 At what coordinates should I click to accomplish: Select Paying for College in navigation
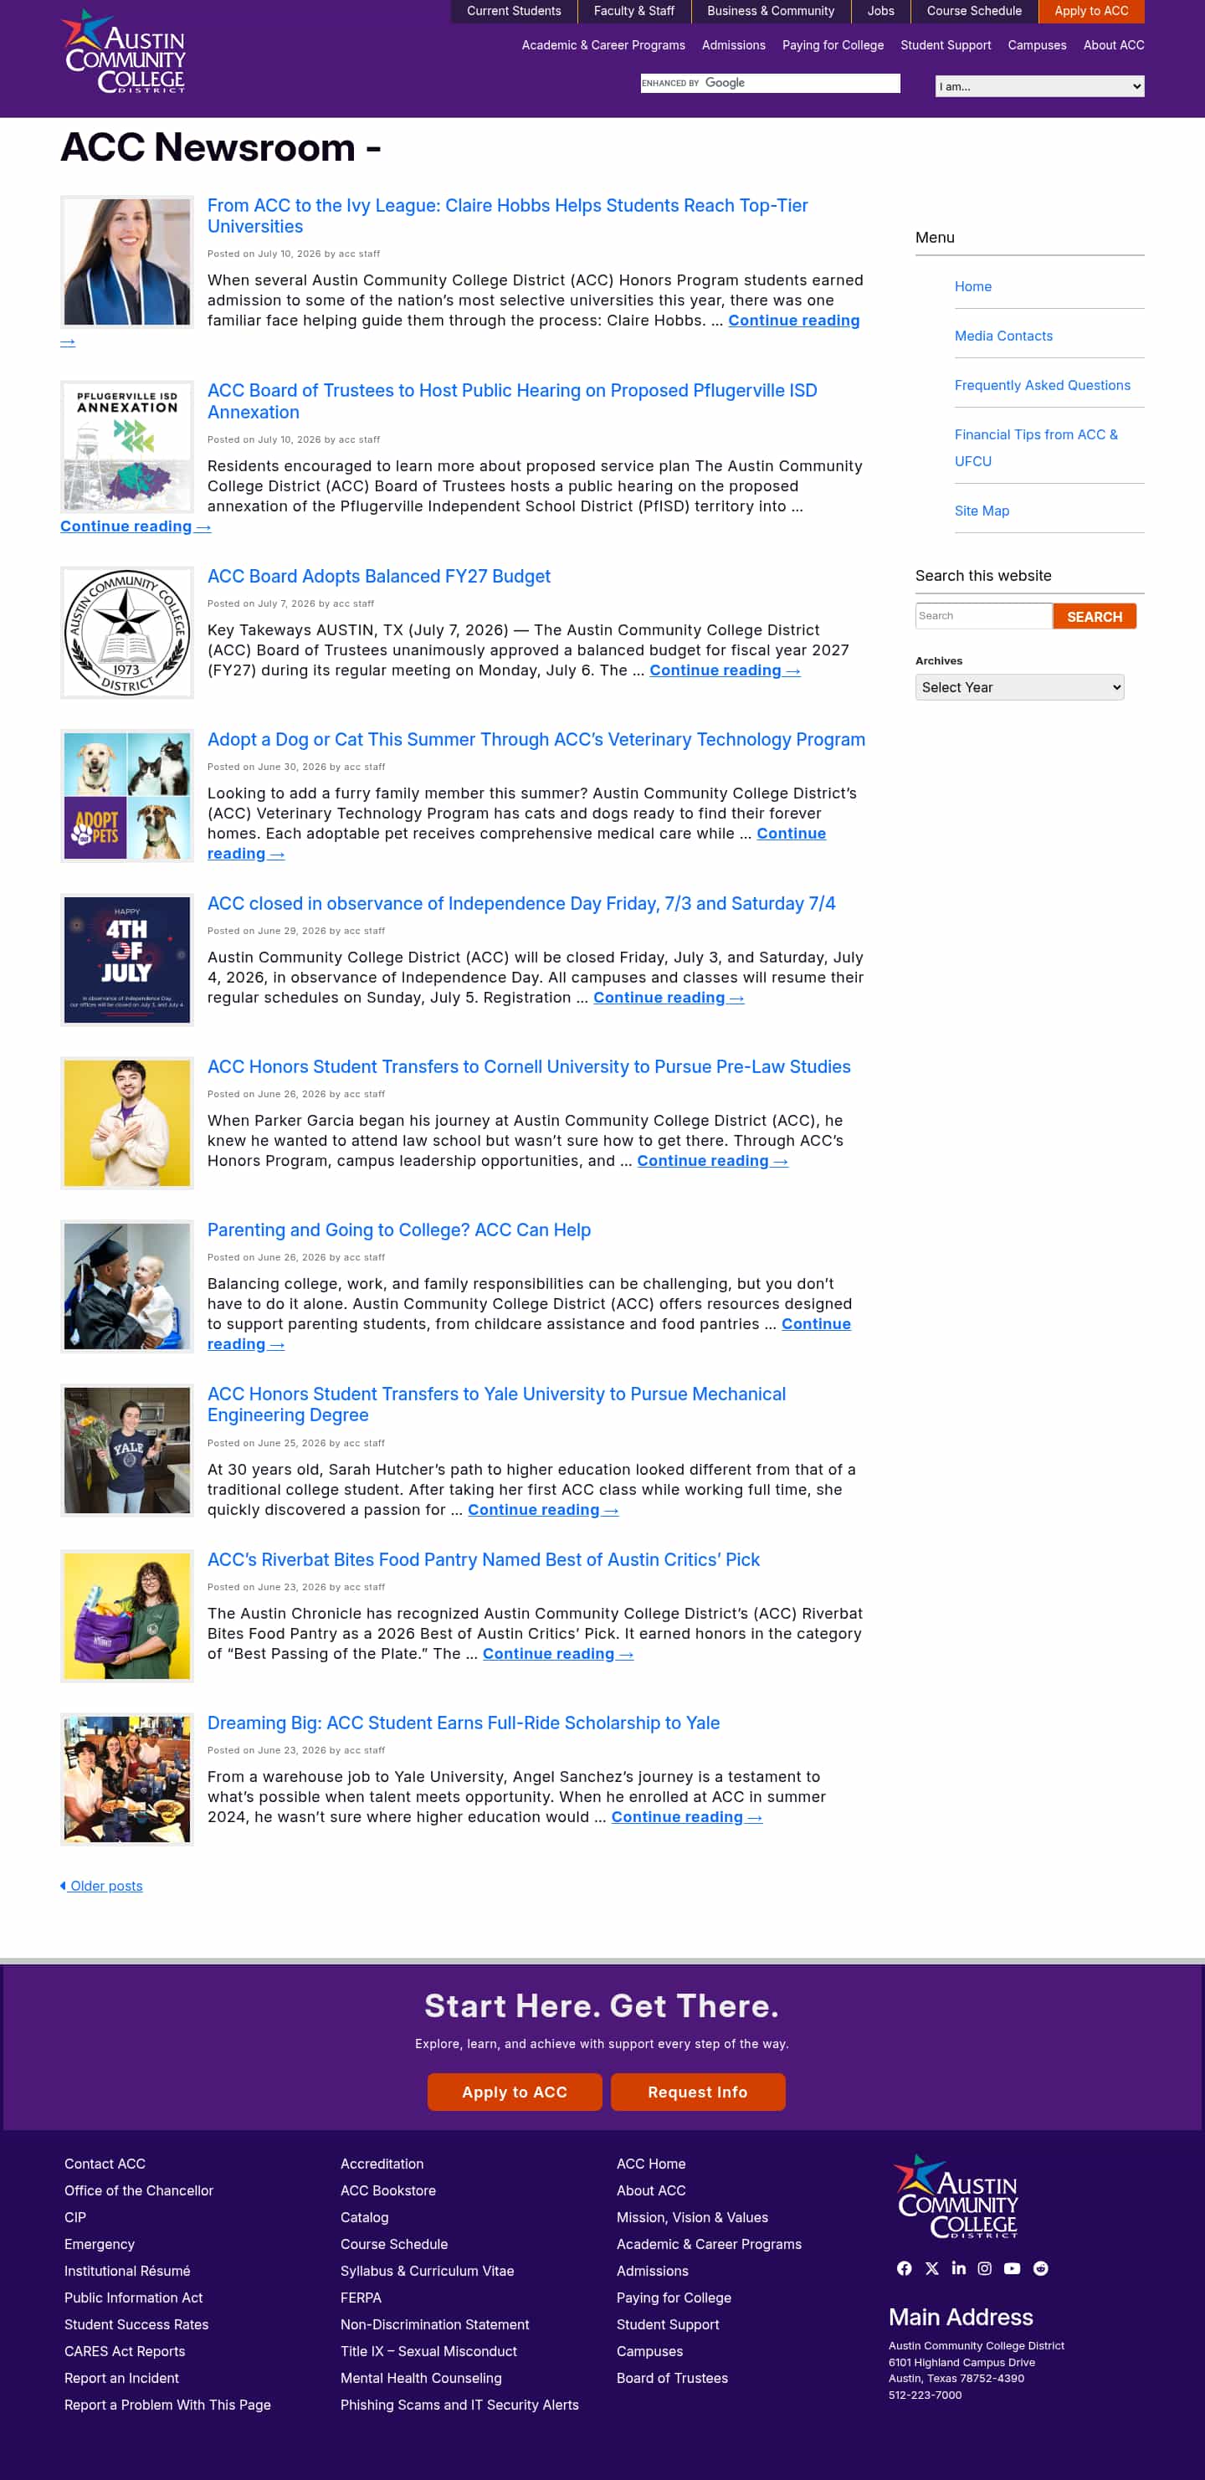pos(833,45)
